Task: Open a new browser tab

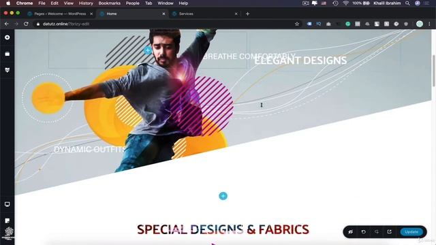Action: pos(247,14)
